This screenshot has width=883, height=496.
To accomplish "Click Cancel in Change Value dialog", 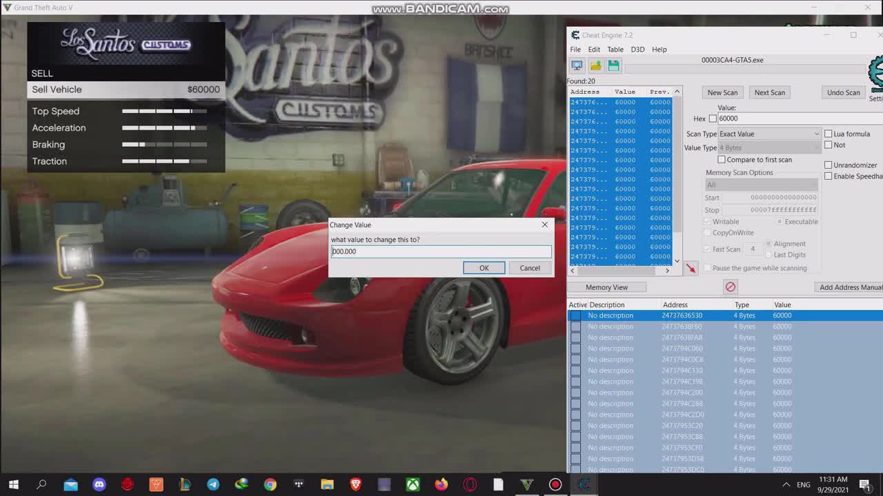I will [530, 268].
